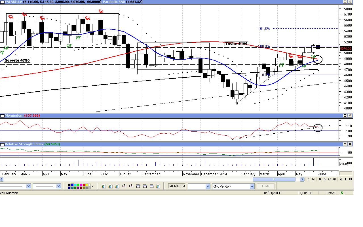This screenshot has width=363, height=227.
Task: Select the "Techo 5400" text label
Action: pyautogui.click(x=236, y=44)
